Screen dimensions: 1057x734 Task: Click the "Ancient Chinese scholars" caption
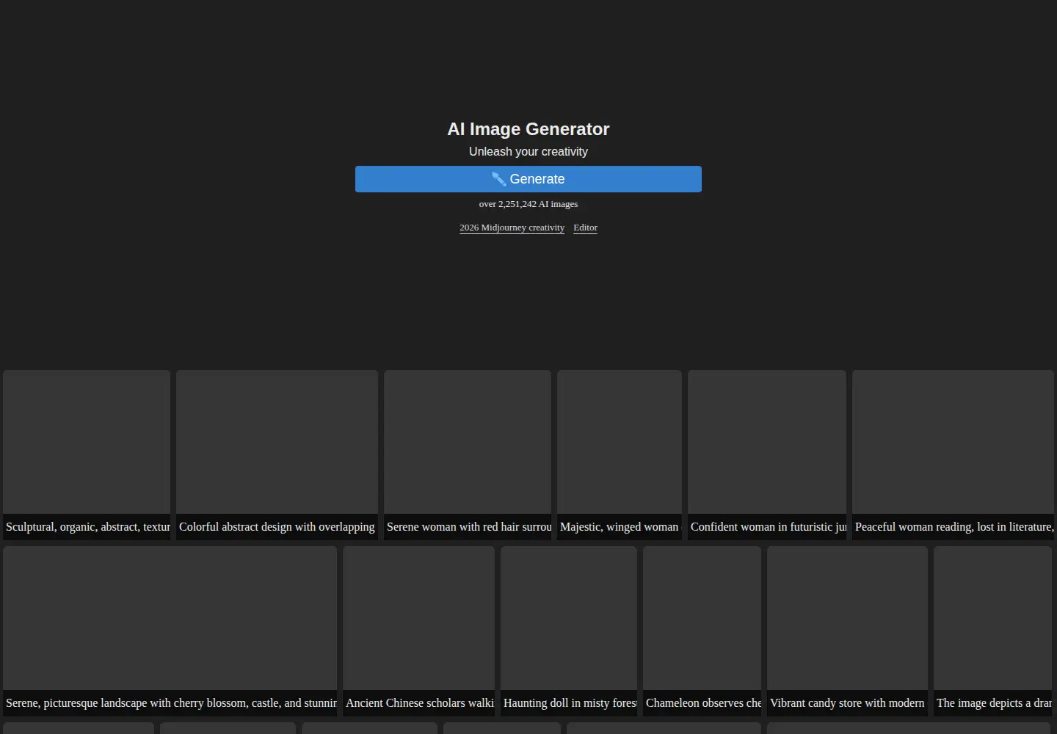point(420,703)
